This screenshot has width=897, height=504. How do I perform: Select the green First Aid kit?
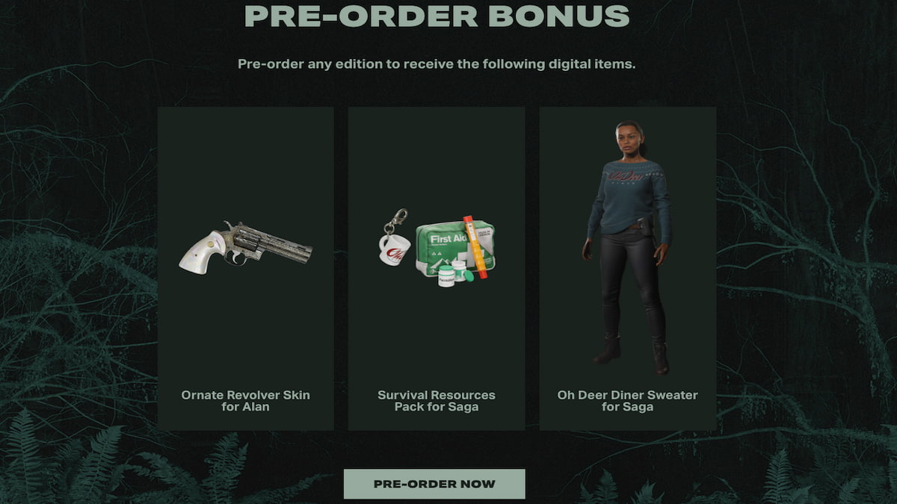click(x=454, y=246)
